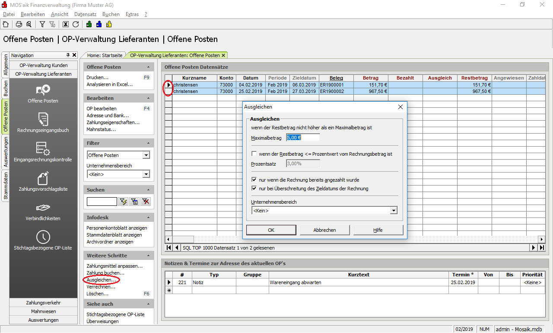Open the 'Offene Posten' filter dropdown
Viewport: 553px width, 333px height.
146,155
